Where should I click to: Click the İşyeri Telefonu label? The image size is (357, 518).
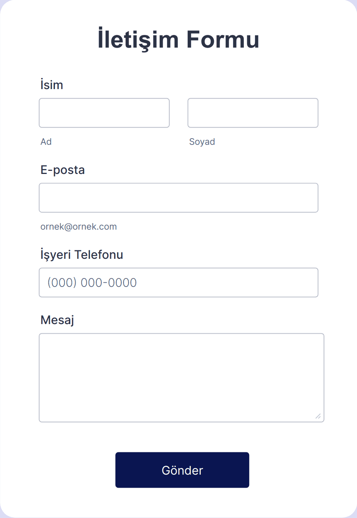click(x=82, y=255)
